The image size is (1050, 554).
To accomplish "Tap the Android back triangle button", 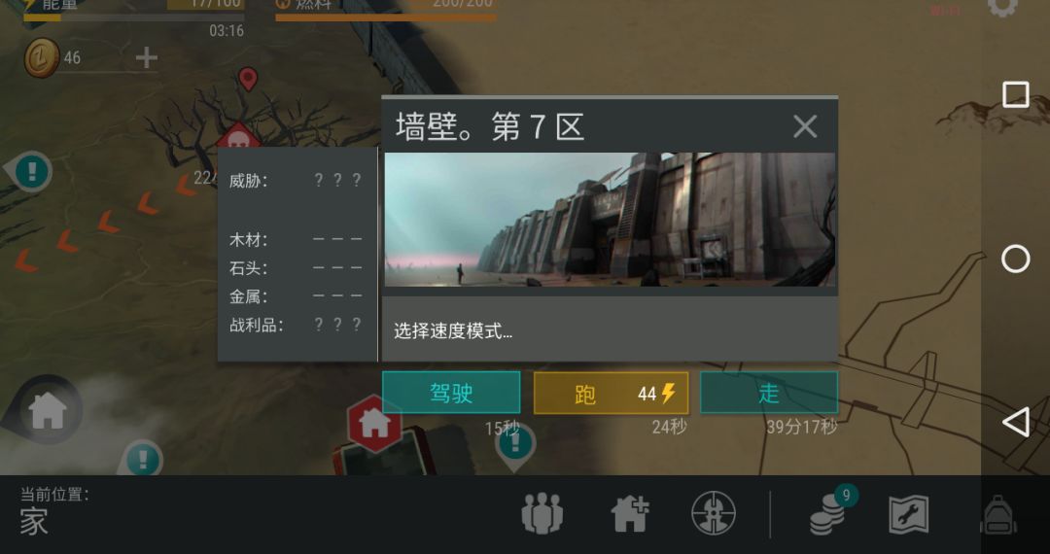I will [1015, 422].
